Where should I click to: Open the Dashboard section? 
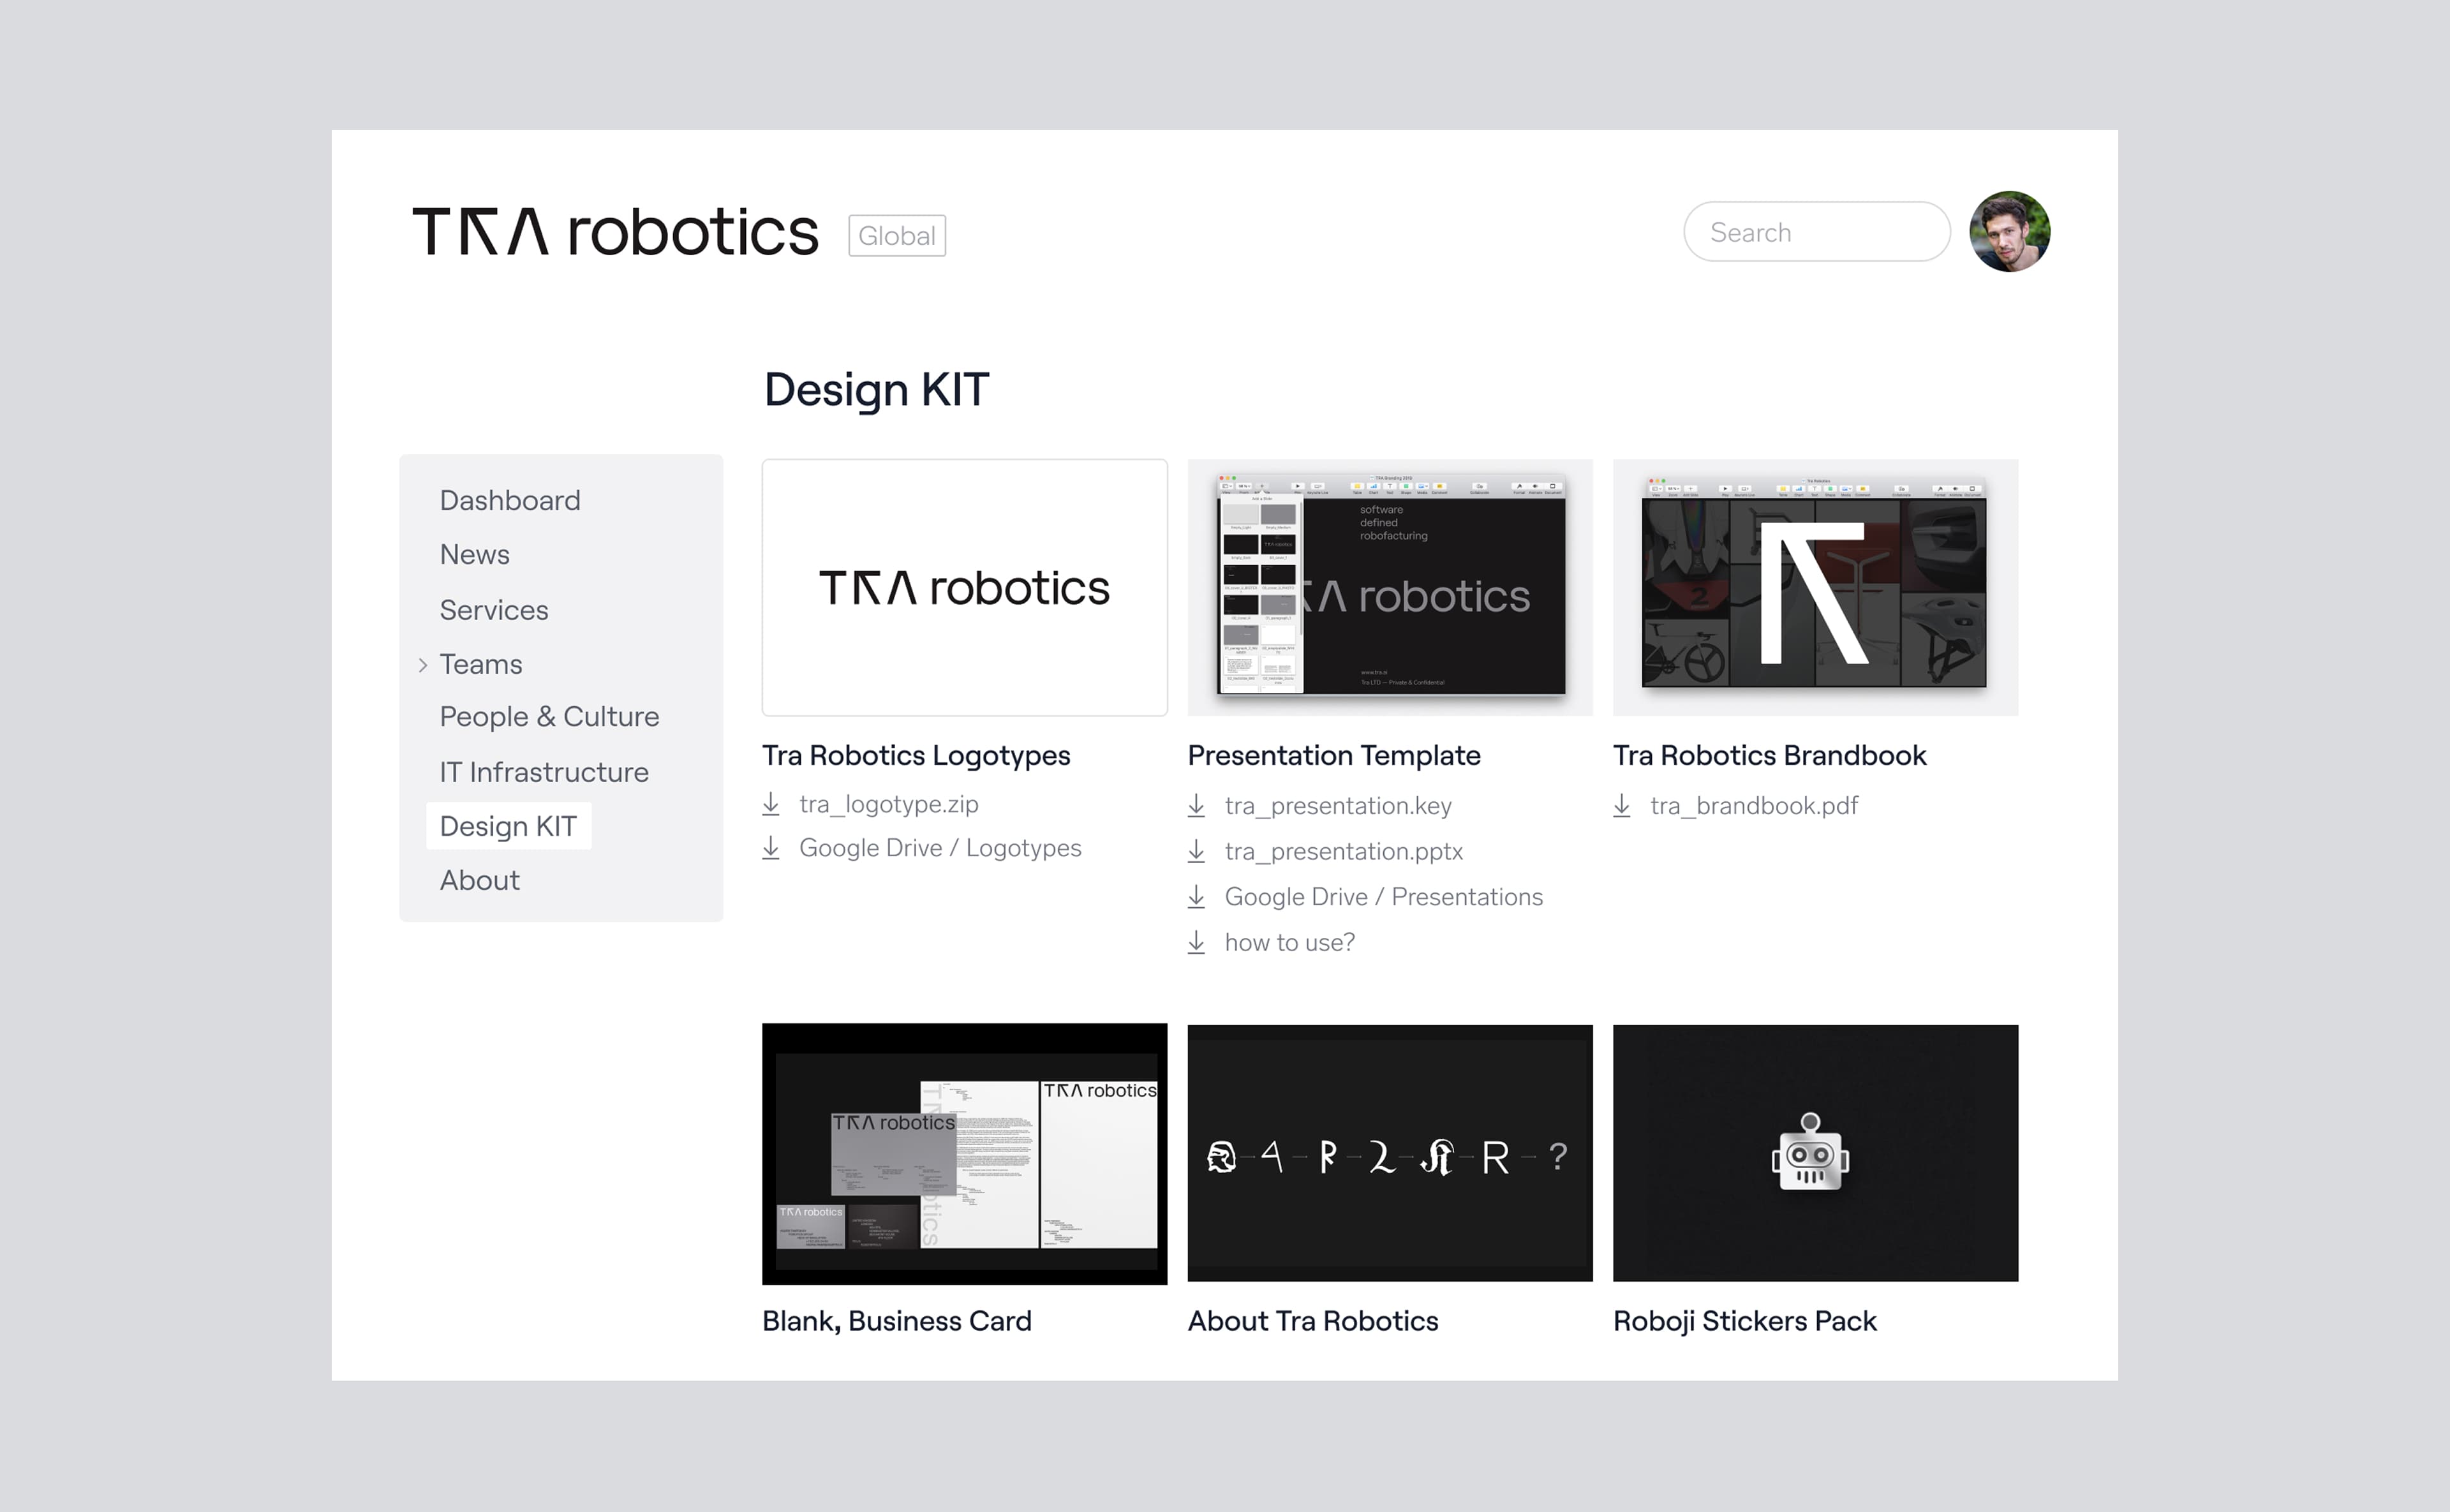pyautogui.click(x=510, y=500)
